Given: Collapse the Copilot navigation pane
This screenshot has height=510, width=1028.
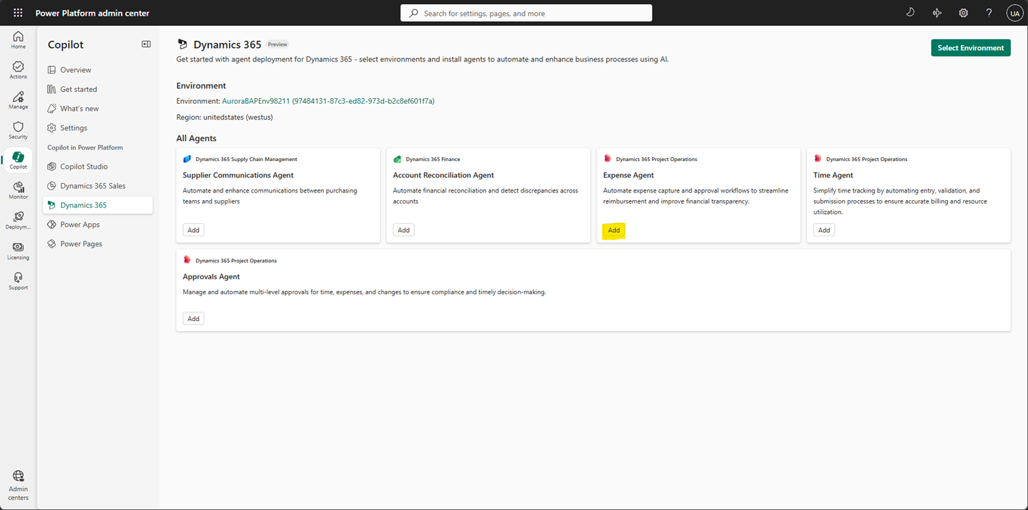Looking at the screenshot, I should [x=146, y=44].
